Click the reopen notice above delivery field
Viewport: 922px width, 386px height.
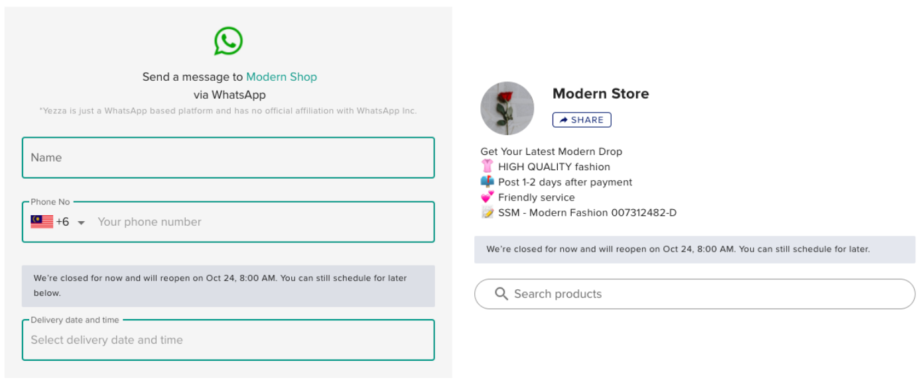click(x=228, y=286)
